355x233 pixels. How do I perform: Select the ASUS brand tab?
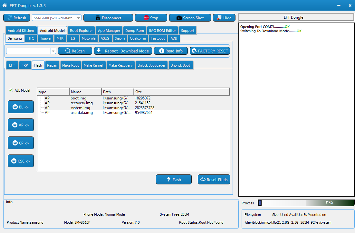(x=105, y=38)
